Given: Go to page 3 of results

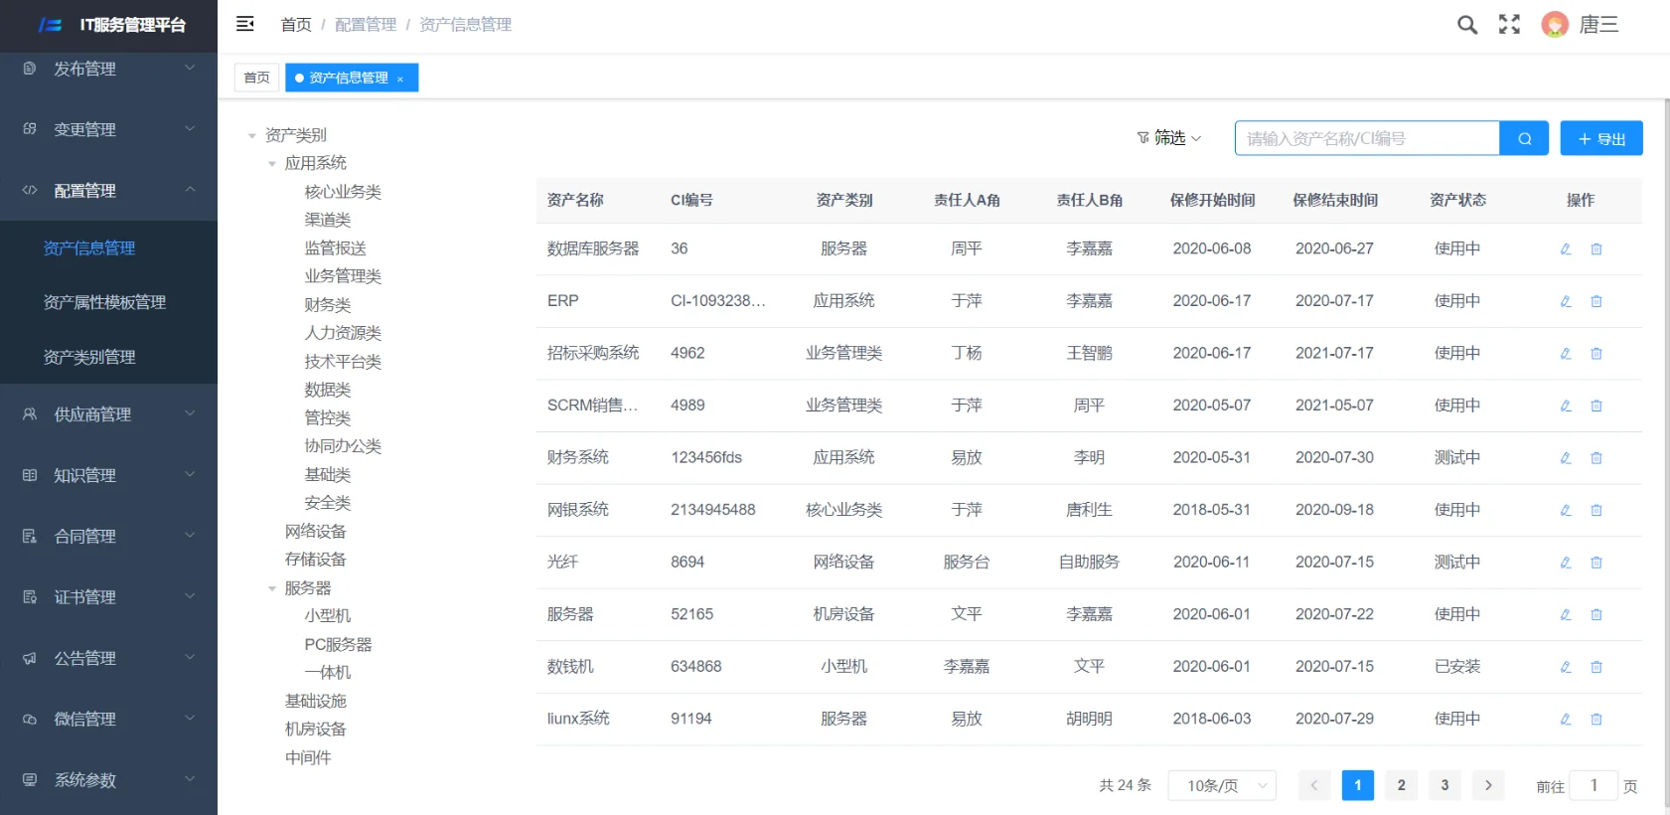Looking at the screenshot, I should coord(1445,785).
